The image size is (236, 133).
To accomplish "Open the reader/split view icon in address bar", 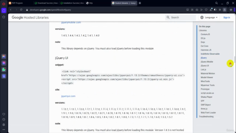I will click(188, 10).
